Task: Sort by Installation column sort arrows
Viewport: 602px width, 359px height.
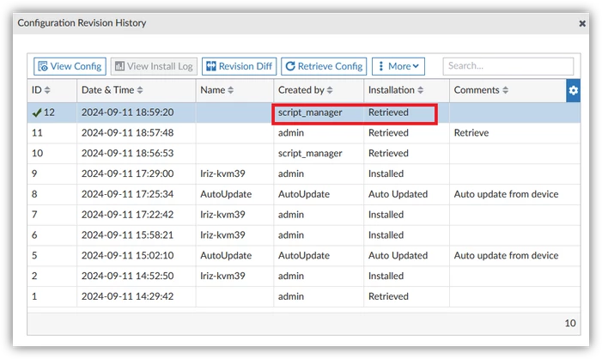Action: 421,90
